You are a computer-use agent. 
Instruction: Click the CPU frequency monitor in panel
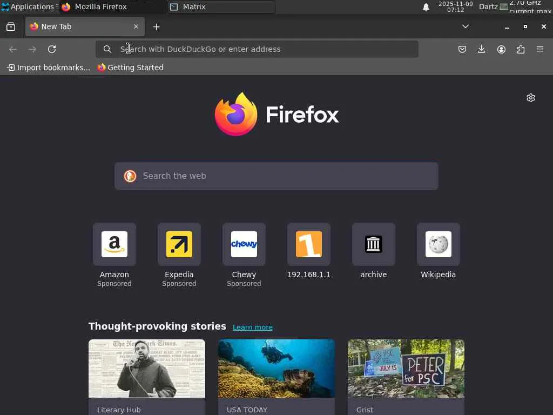(x=530, y=6)
